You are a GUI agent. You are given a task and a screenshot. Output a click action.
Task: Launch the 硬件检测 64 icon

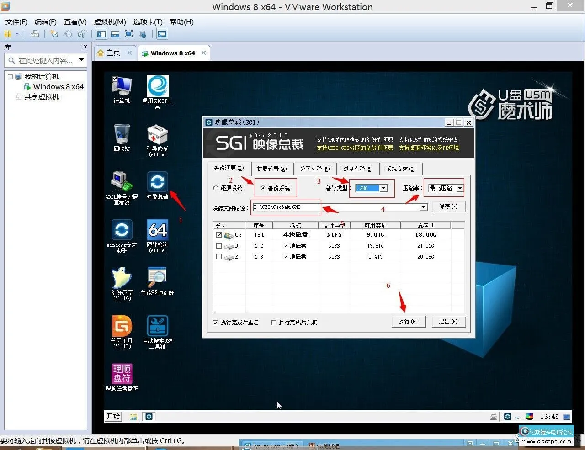coord(157,230)
